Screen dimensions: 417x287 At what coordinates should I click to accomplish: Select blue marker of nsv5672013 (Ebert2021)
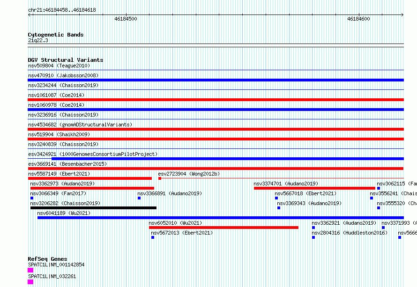153,237
